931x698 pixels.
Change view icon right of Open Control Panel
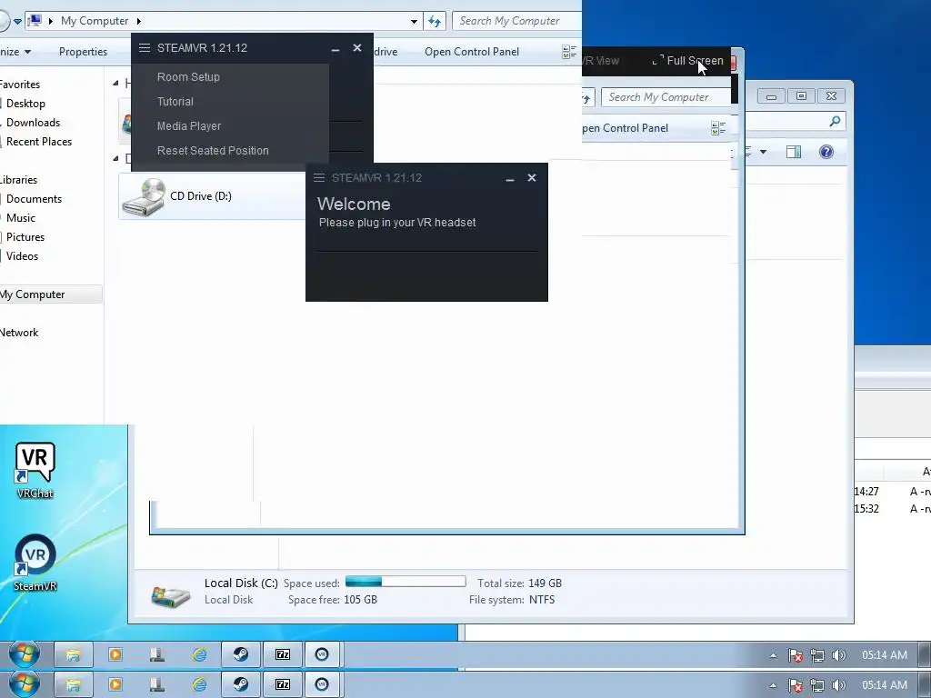click(x=569, y=52)
